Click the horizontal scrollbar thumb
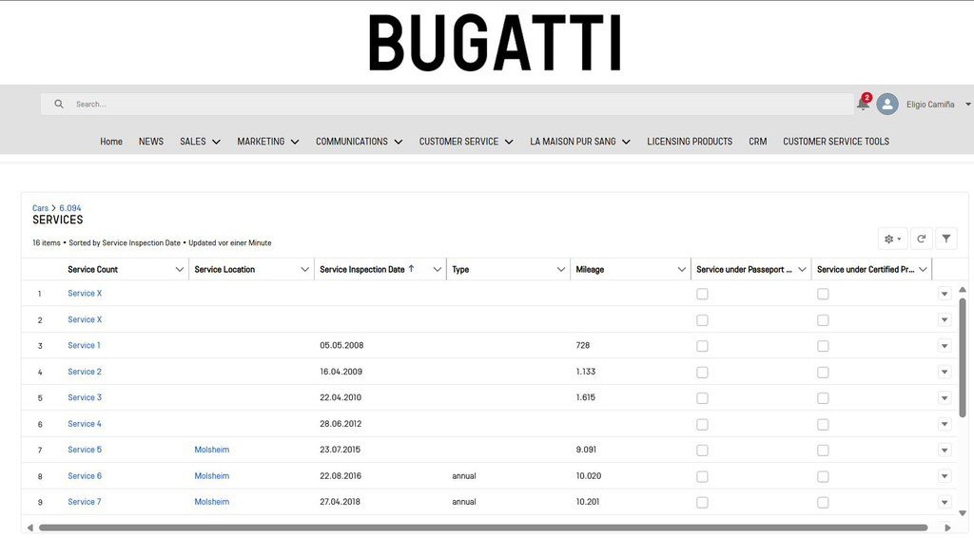974x538 pixels. click(x=482, y=528)
